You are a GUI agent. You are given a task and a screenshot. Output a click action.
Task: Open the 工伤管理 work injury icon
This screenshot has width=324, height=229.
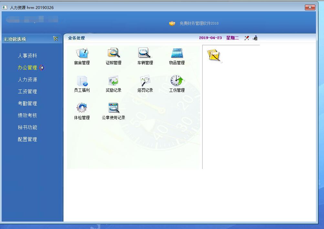coord(177,81)
